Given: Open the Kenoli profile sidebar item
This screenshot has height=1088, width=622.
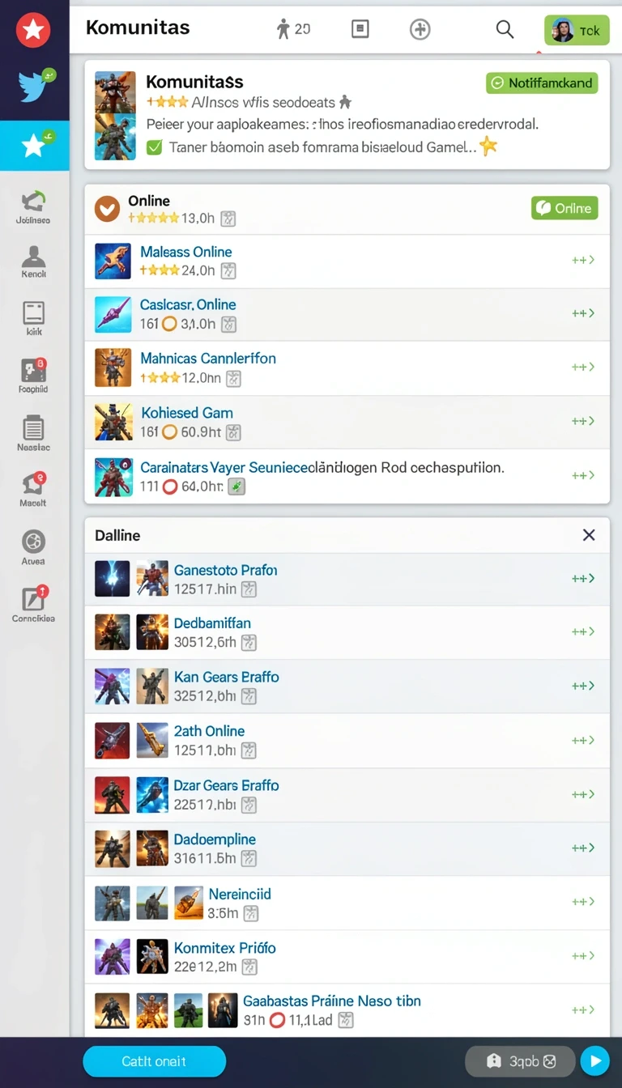Looking at the screenshot, I should click(34, 262).
